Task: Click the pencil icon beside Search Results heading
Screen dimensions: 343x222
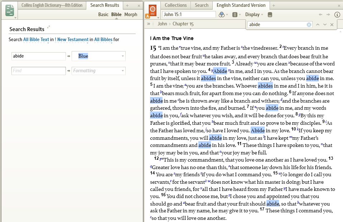Action: 49,27
